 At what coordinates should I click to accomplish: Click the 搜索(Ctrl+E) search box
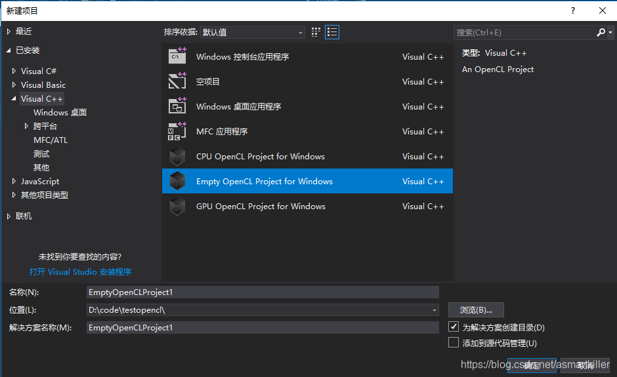[525, 32]
